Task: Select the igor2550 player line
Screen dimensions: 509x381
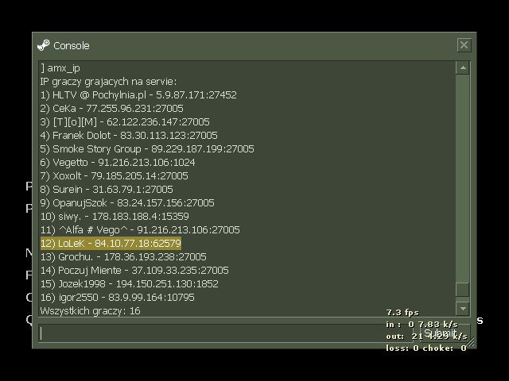Action: tap(117, 297)
